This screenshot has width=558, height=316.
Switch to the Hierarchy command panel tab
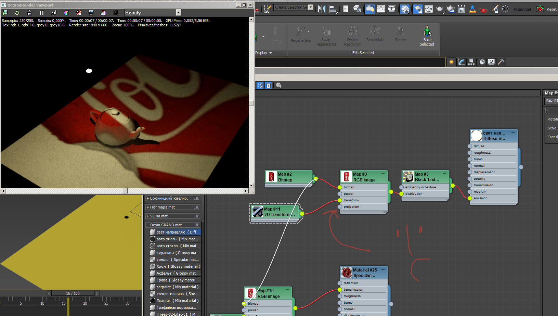[x=471, y=62]
